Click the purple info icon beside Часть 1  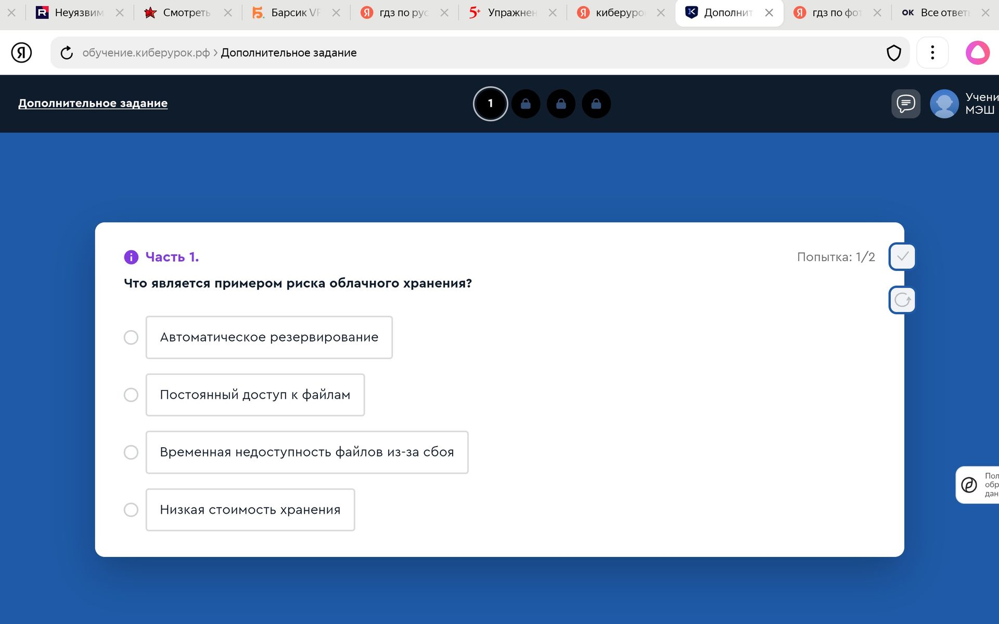(x=131, y=257)
